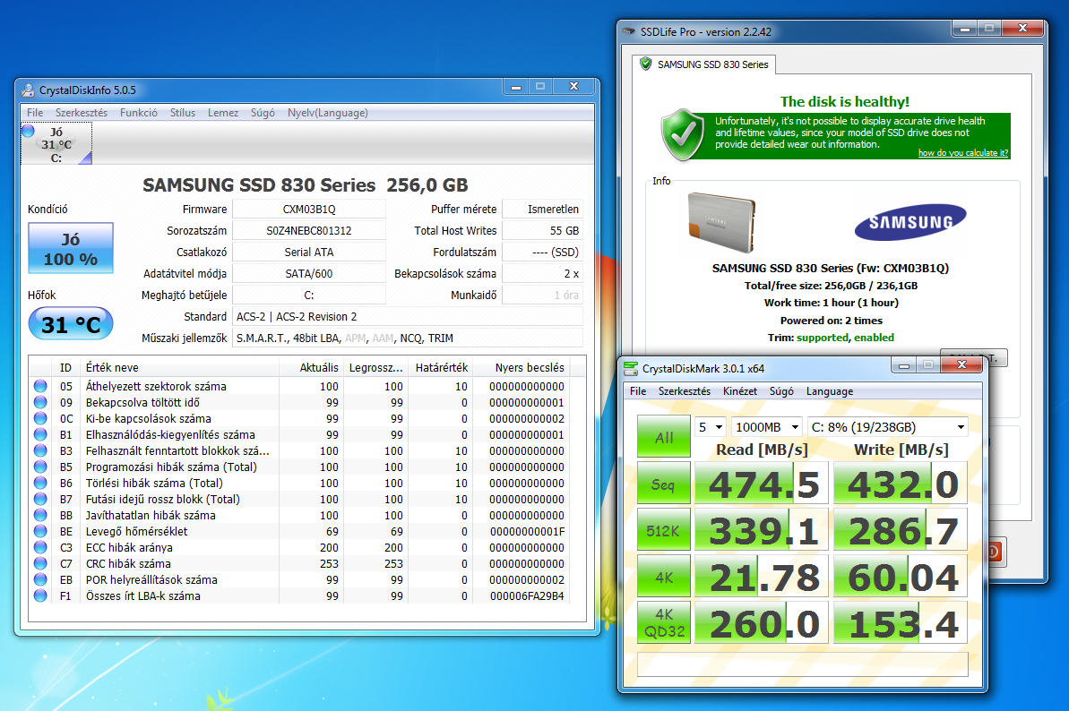Open the test run count dropdown showing 5
This screenshot has width=1069, height=711.
[x=711, y=427]
